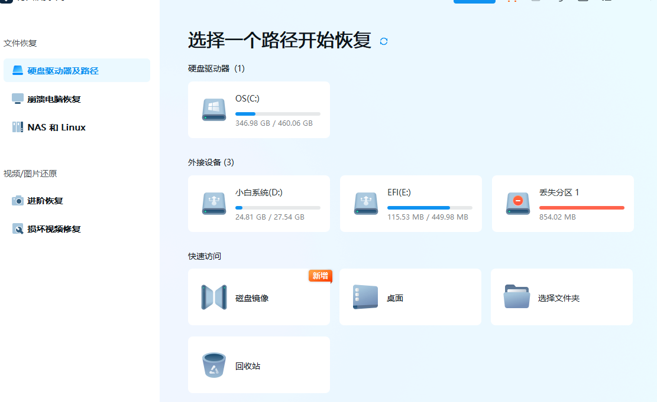657x402 pixels.
Task: Scan the 丢失分区 1 lost partition
Action: pyautogui.click(x=562, y=203)
